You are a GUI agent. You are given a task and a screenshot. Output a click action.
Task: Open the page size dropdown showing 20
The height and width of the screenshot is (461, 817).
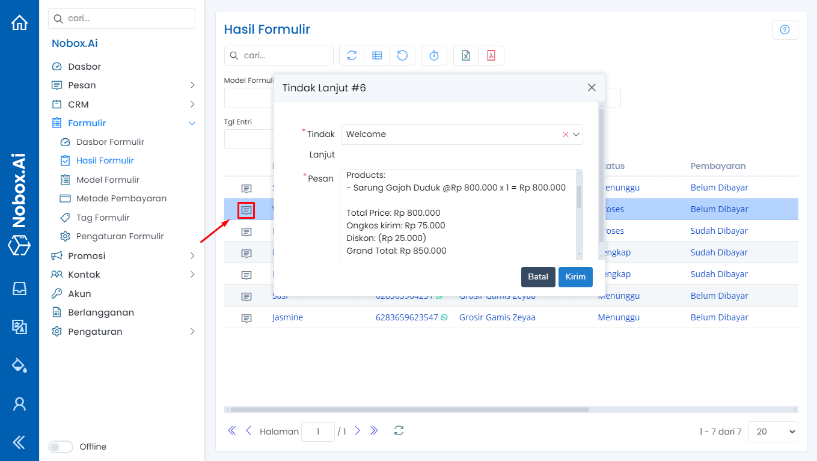pyautogui.click(x=773, y=432)
